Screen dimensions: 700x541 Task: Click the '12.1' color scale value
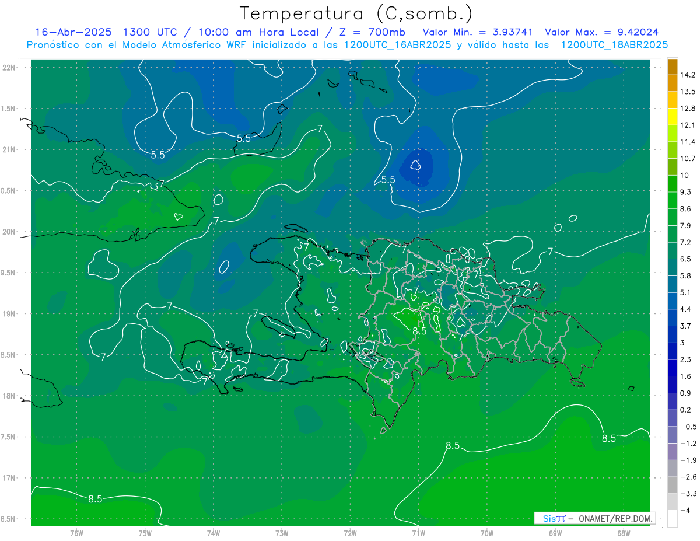click(x=688, y=125)
